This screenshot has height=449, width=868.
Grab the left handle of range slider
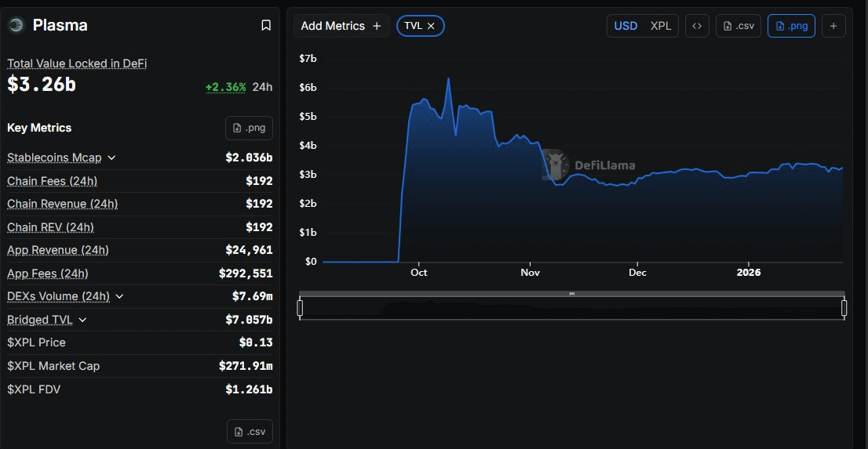coord(300,309)
